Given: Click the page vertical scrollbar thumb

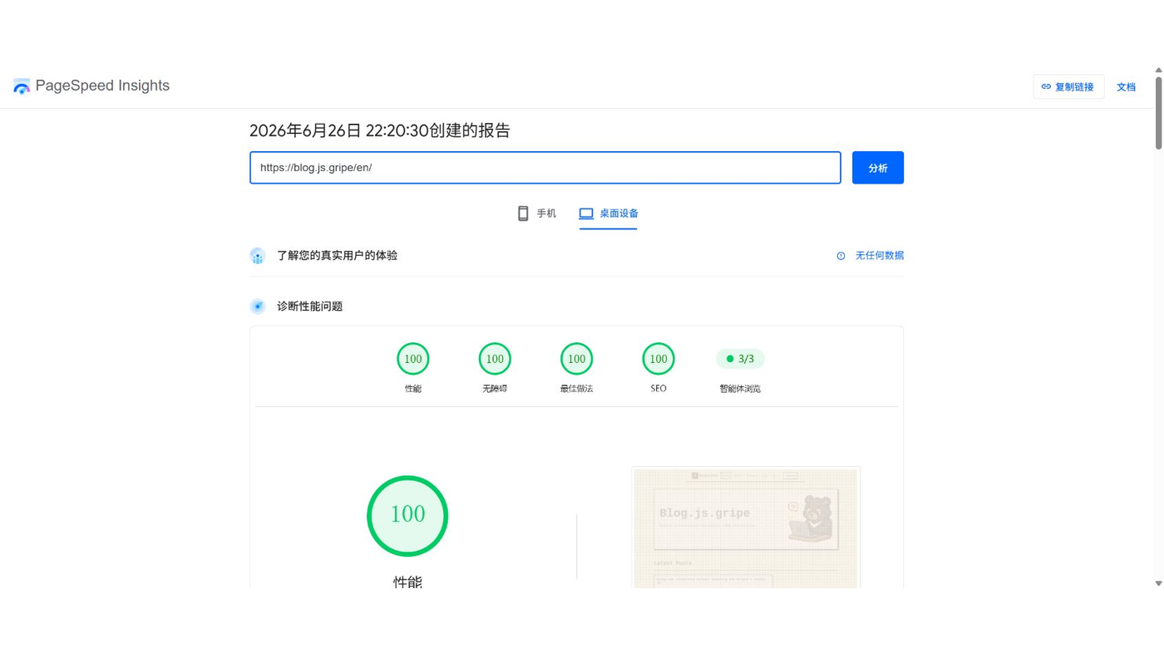Looking at the screenshot, I should [x=1159, y=113].
